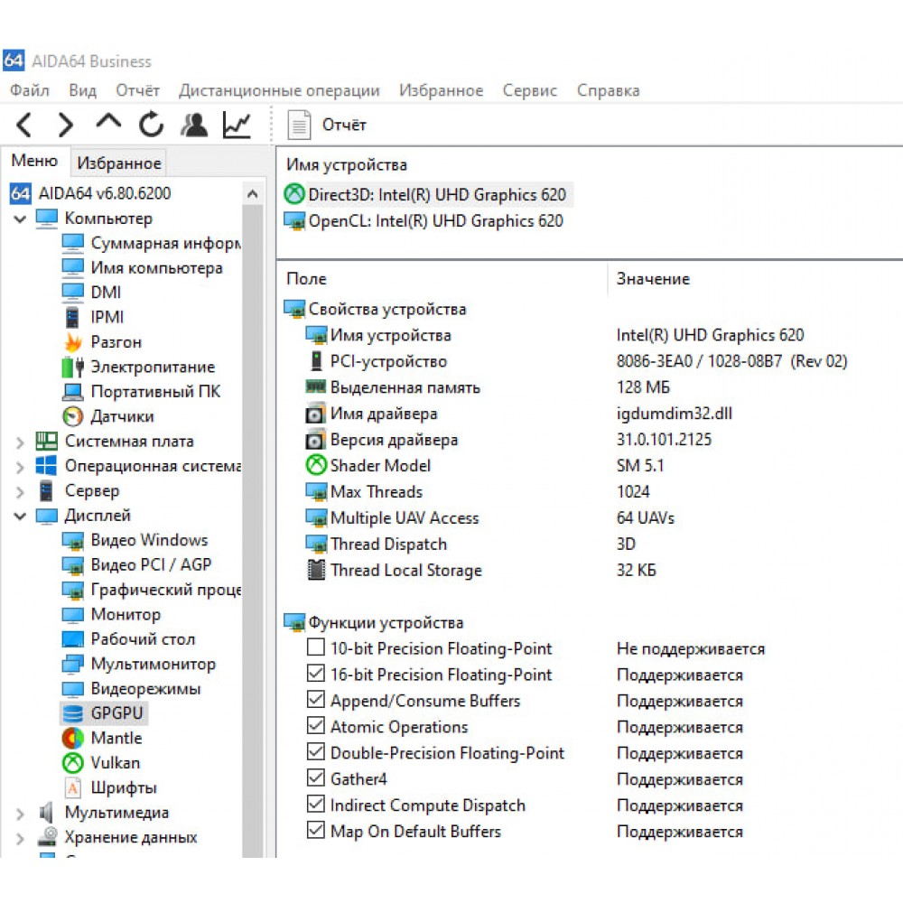
Task: Refresh the current page
Action: [x=152, y=125]
